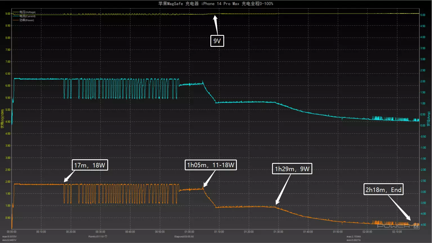
Task: Click the 电压(Voltage) legend entry
Action: (24, 12)
